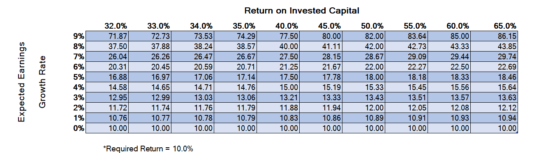Click the 5% growth rate row label

79,77
